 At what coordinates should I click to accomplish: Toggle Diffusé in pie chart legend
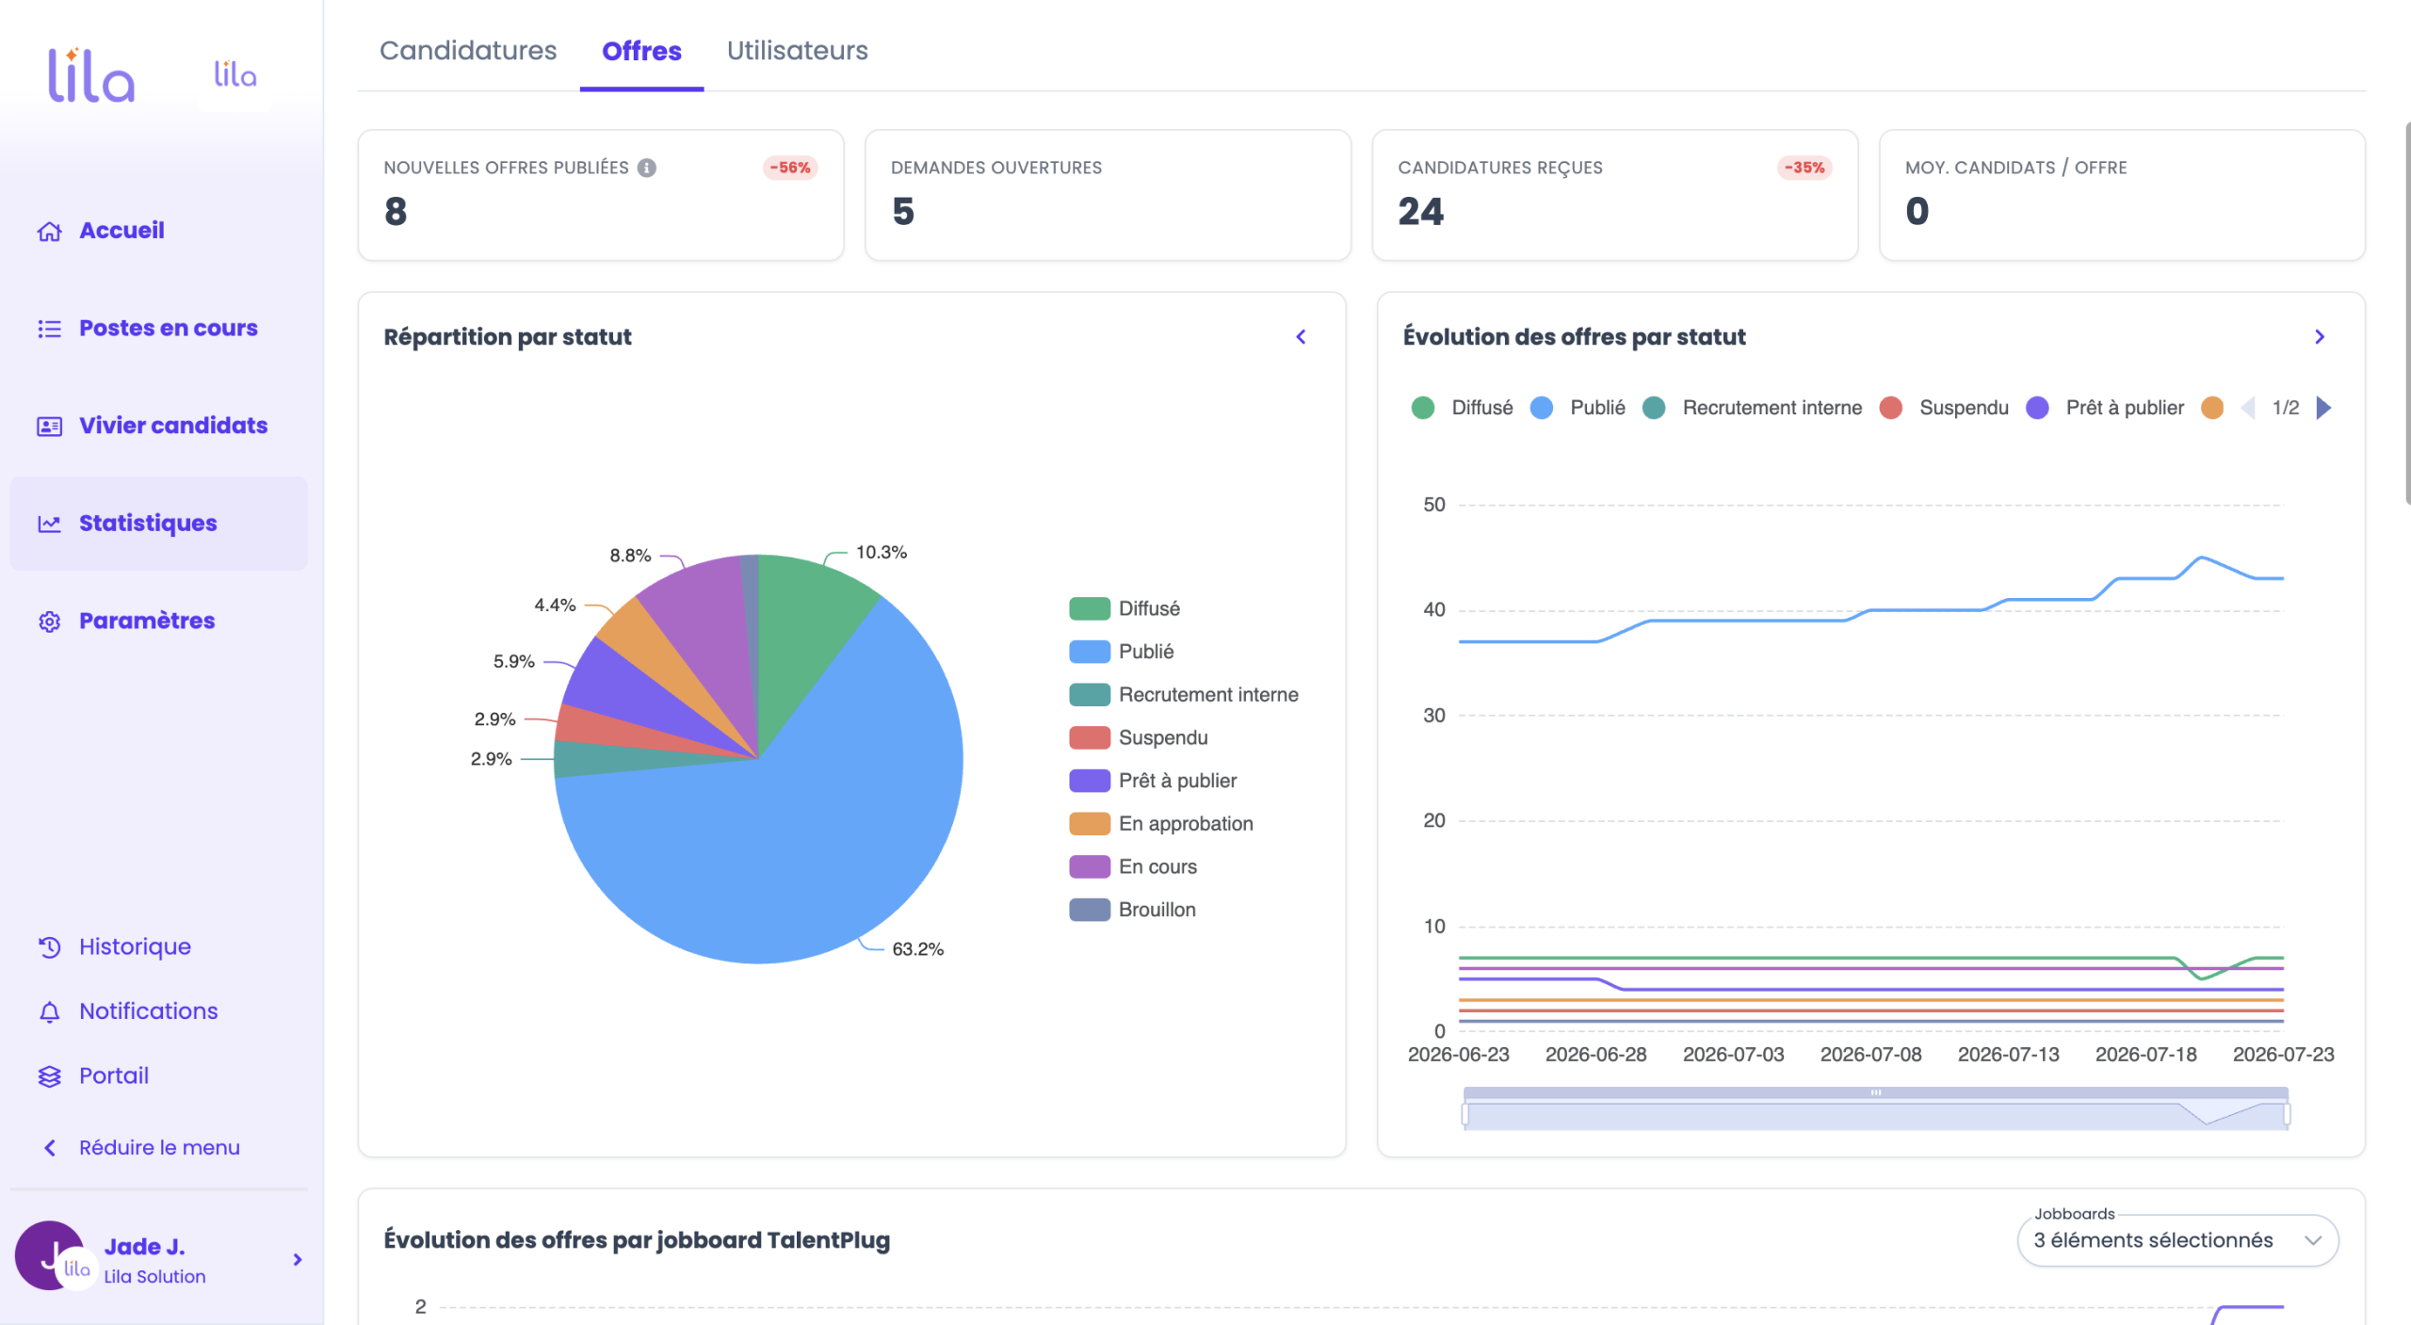(1125, 608)
